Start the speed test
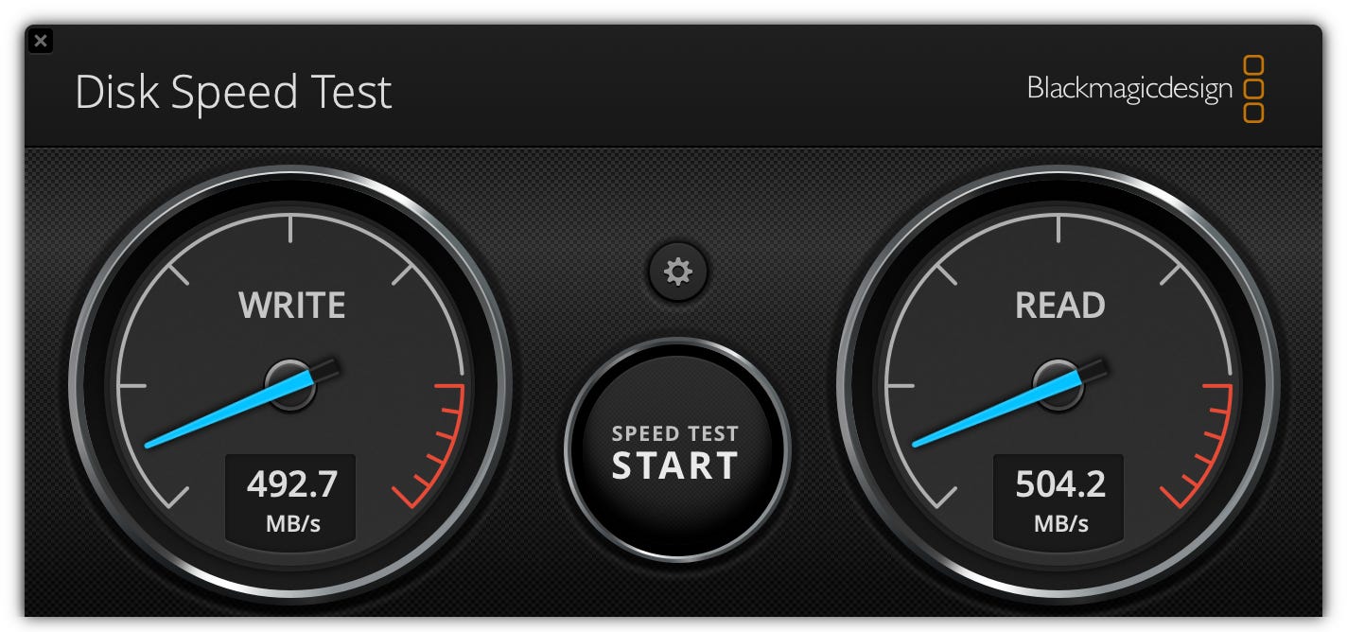 tap(676, 450)
